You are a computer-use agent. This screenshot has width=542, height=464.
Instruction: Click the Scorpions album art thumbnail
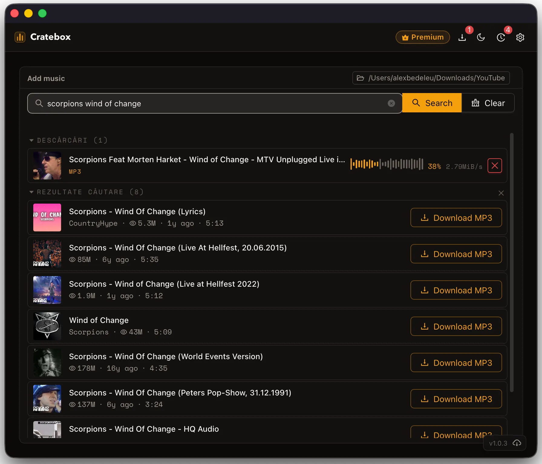(x=47, y=326)
